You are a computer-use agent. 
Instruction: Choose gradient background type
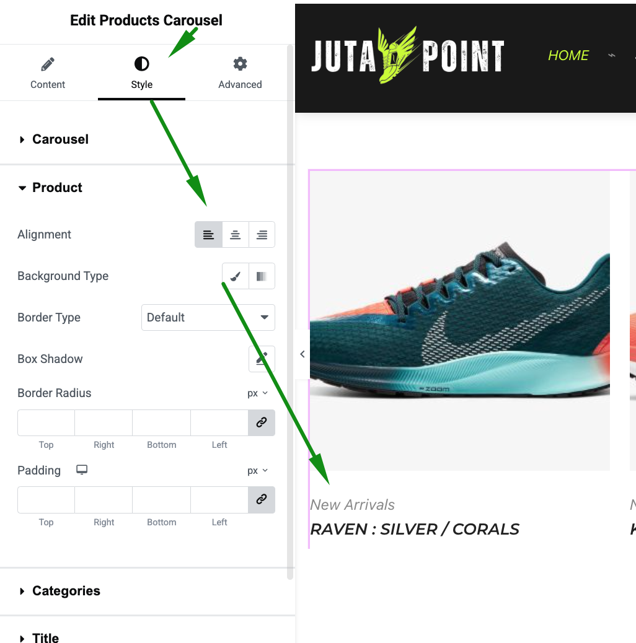[x=262, y=276]
